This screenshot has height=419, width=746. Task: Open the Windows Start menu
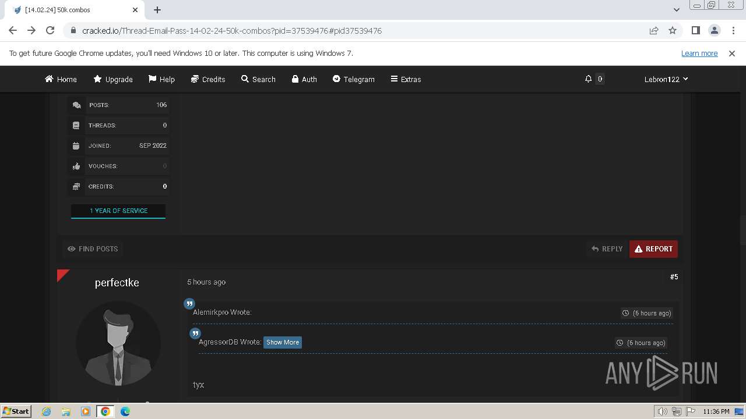click(x=16, y=411)
